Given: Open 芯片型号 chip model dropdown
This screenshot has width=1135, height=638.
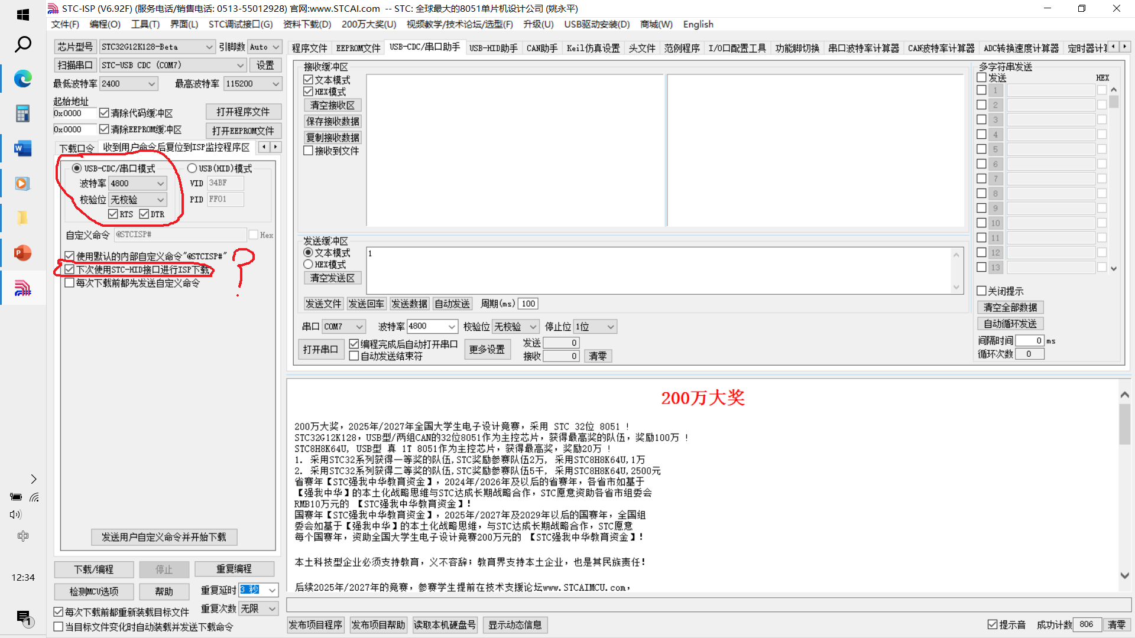Looking at the screenshot, I should point(157,47).
